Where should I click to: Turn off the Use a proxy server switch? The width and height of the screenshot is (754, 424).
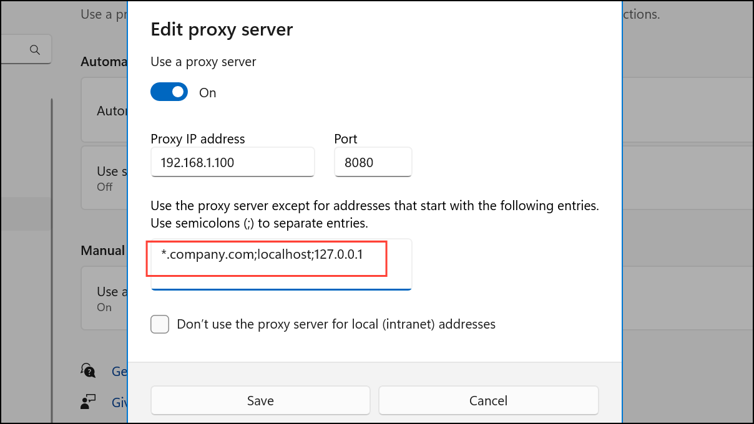pos(169,92)
